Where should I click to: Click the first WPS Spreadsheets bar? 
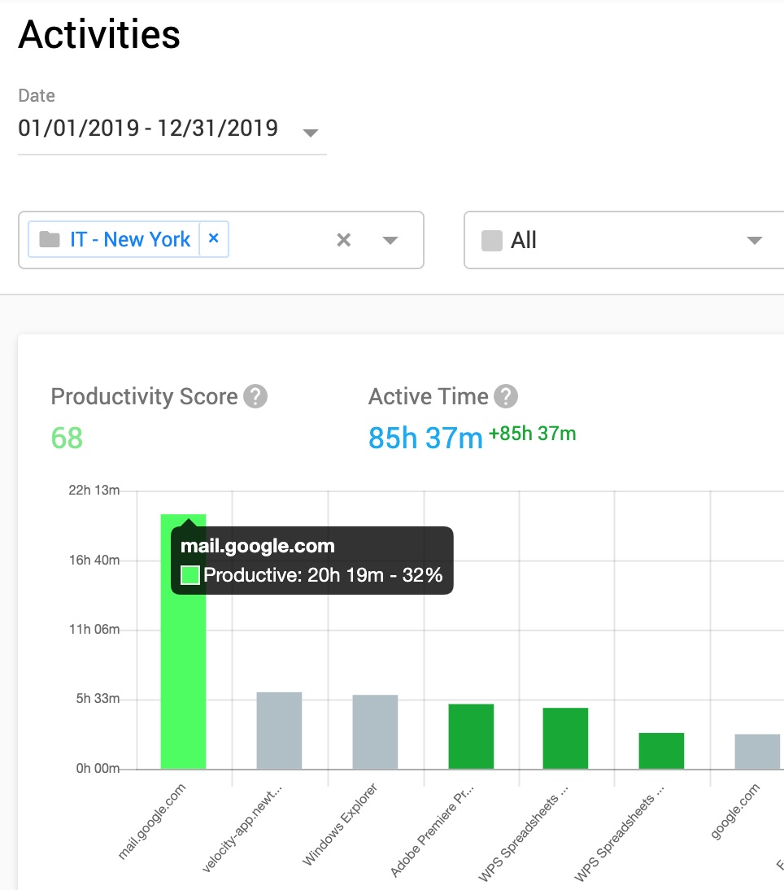(565, 738)
